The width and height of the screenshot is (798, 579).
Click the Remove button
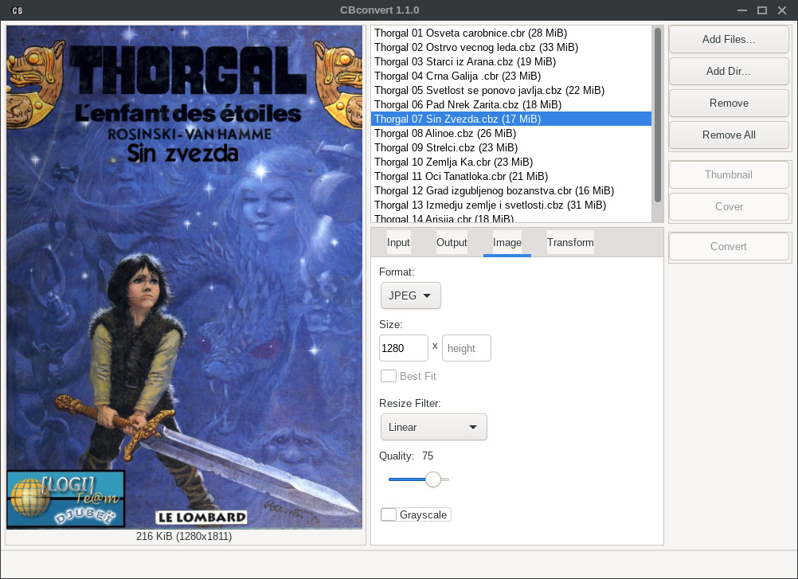[x=728, y=103]
